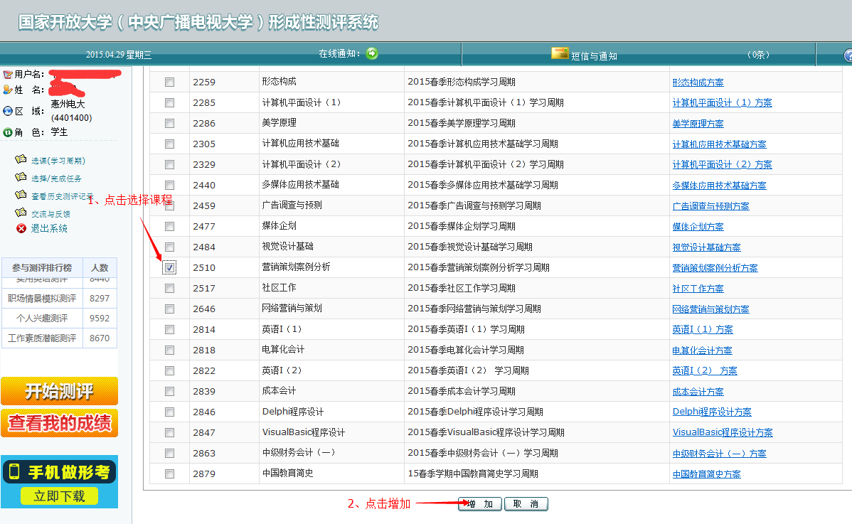
Task: Tick the 中国教育简史 course checkbox
Action: click(x=169, y=474)
